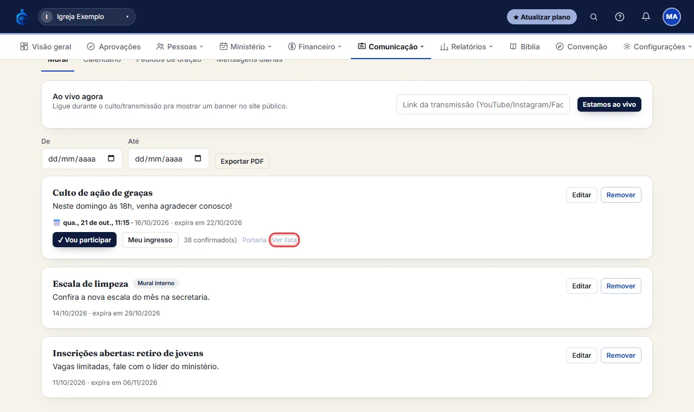Open the MA user avatar menu
Viewport: 694px width, 412px height.
coord(672,17)
